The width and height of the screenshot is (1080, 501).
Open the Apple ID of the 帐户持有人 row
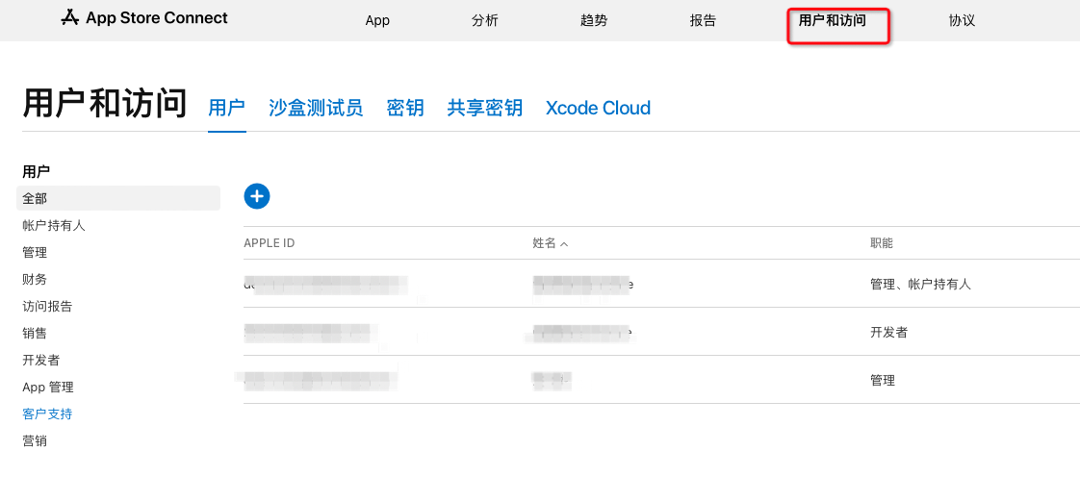325,285
